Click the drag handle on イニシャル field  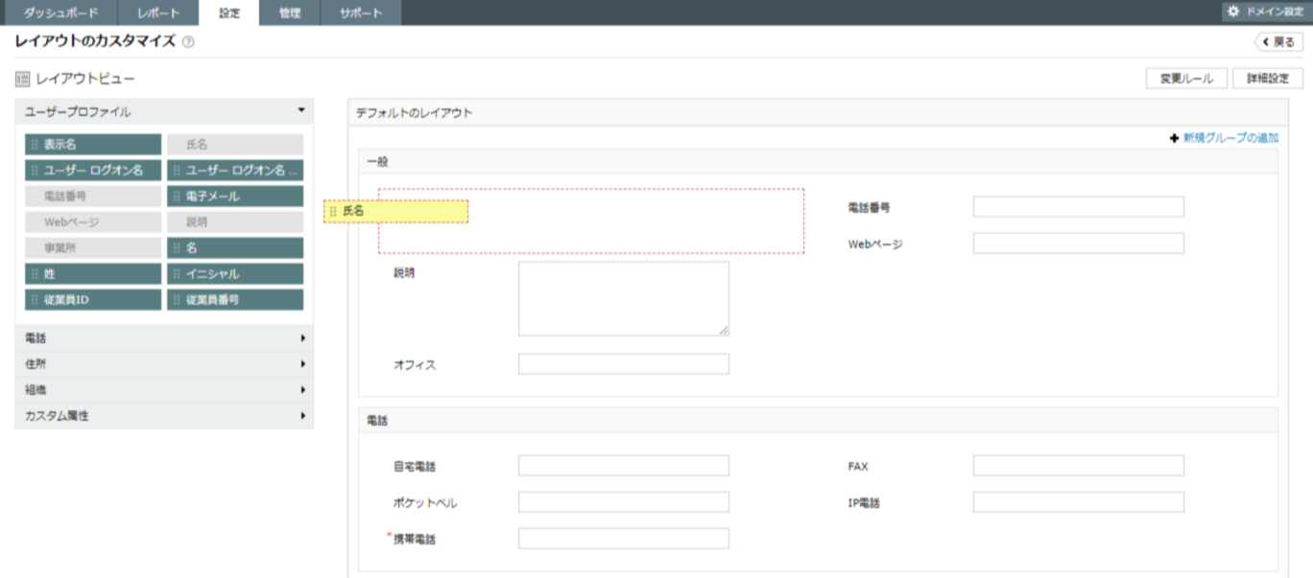(x=177, y=274)
